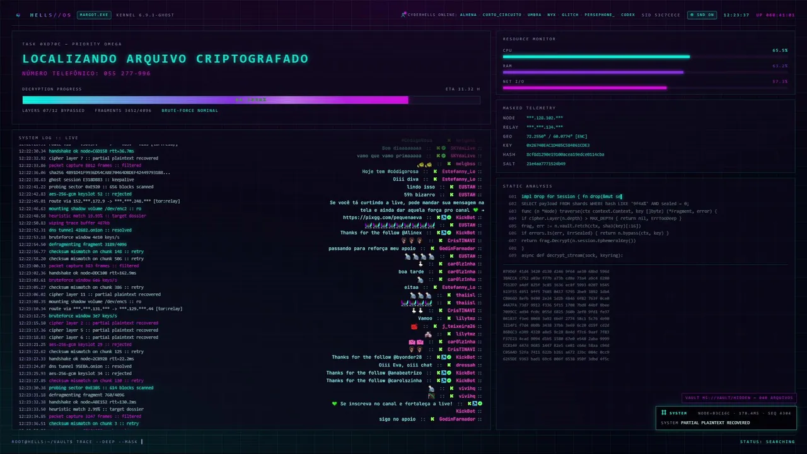Click code line 601 'impl Drop for Session'

(565, 197)
